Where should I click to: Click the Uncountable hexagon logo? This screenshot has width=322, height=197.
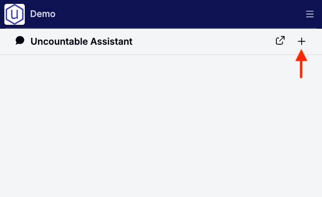click(x=15, y=14)
